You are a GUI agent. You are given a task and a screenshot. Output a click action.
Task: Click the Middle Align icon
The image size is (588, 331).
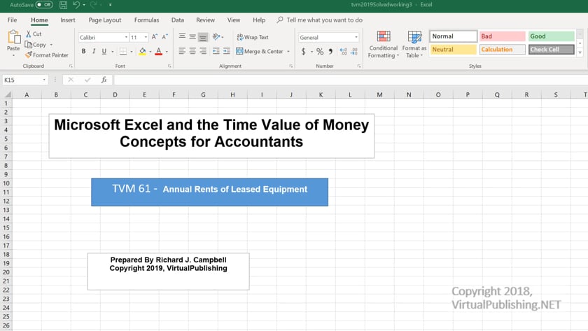pos(192,36)
